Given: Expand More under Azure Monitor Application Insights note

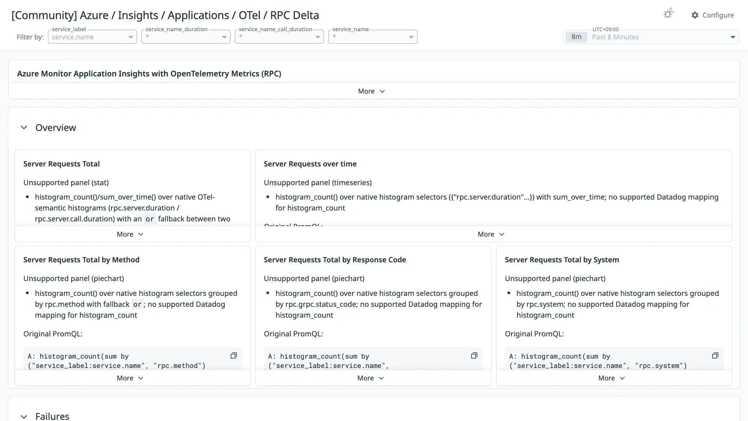Looking at the screenshot, I should click(x=371, y=91).
